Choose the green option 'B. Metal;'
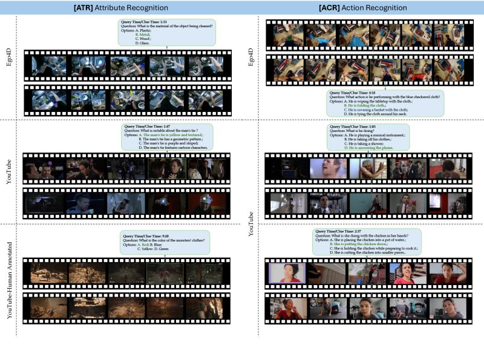Viewport: 484px width, 345px height. tap(143, 34)
